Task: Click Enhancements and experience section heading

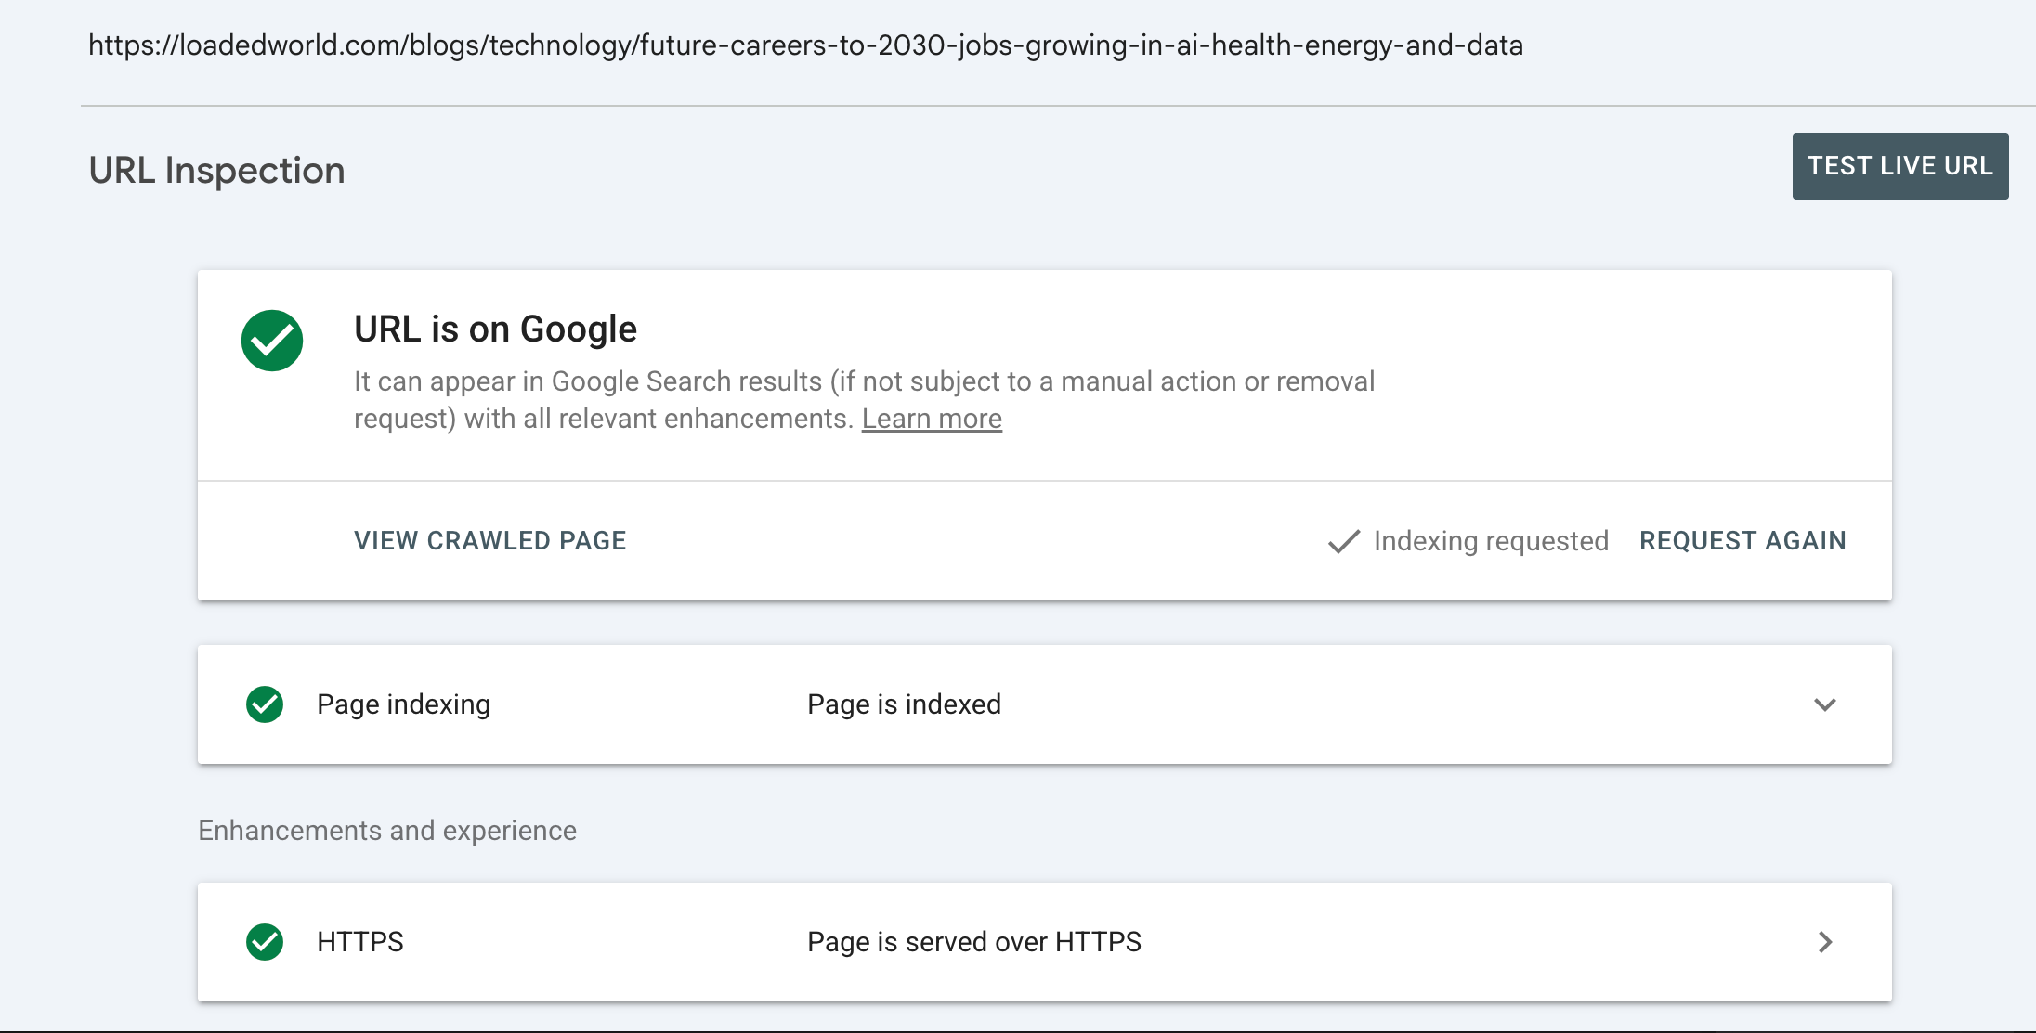Action: tap(387, 831)
